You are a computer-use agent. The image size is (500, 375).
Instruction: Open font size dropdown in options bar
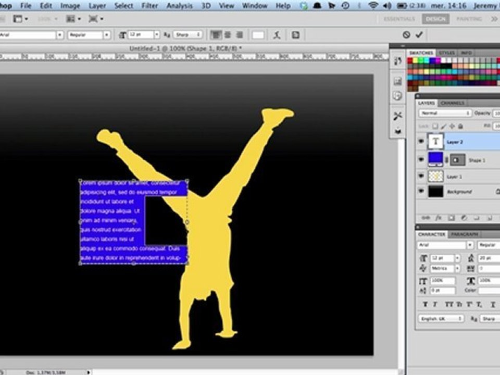coord(157,35)
